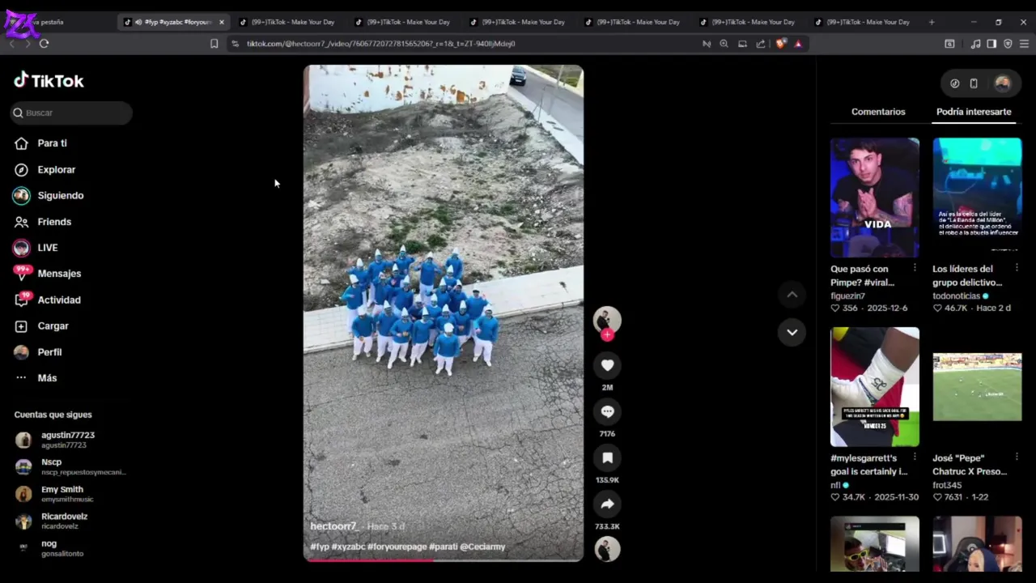Click the #foryourepage hashtag in caption
The width and height of the screenshot is (1036, 583).
397,547
